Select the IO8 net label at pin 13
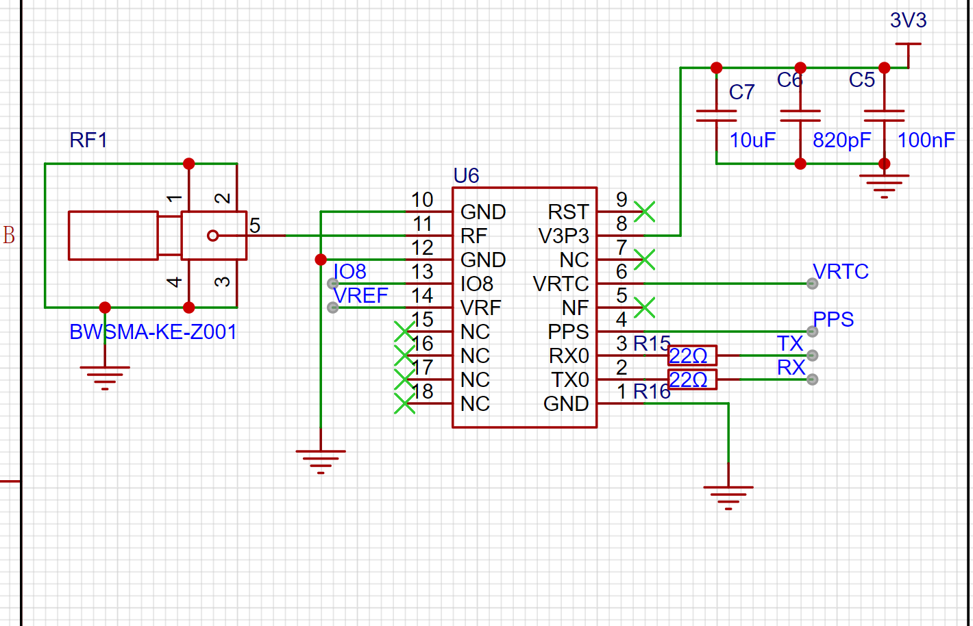The image size is (973, 626). 349,272
